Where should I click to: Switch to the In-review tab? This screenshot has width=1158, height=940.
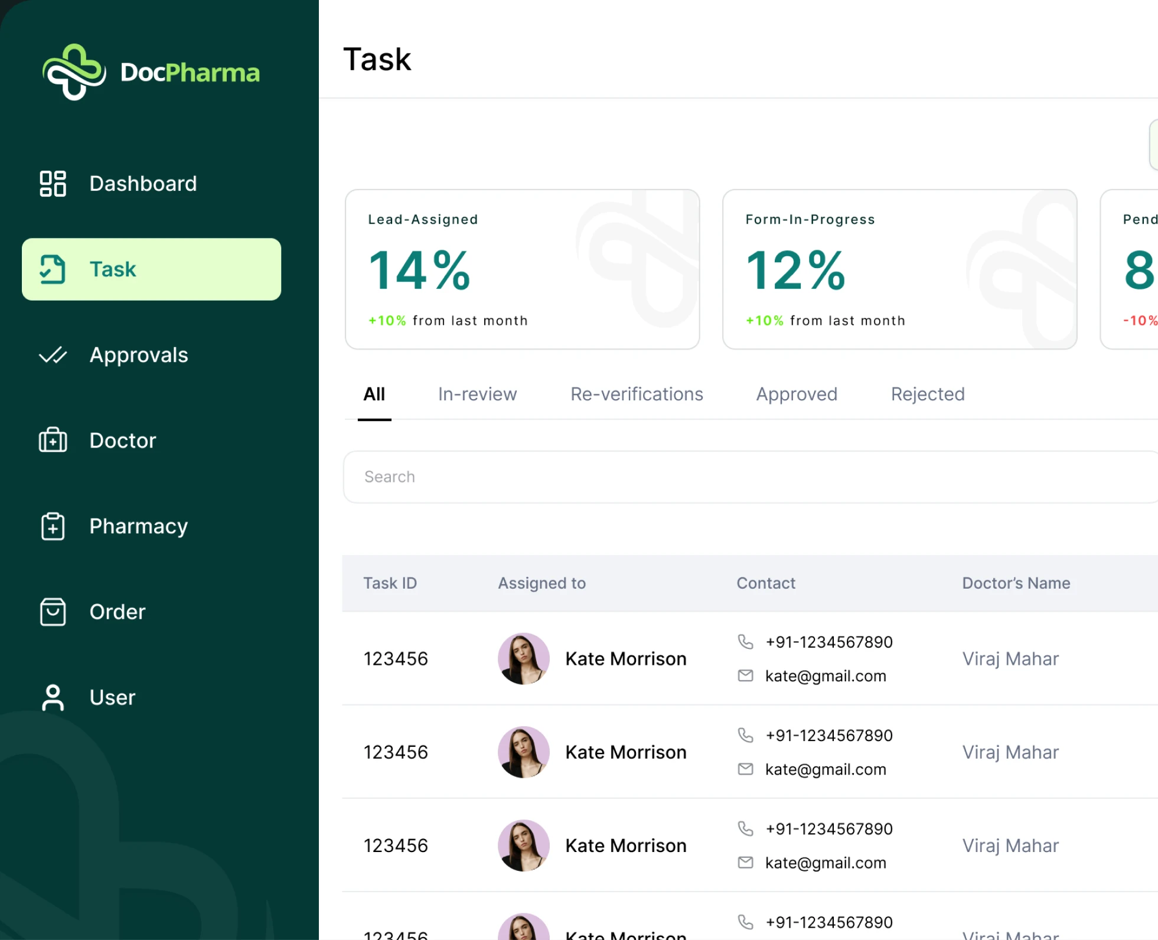[x=477, y=394]
